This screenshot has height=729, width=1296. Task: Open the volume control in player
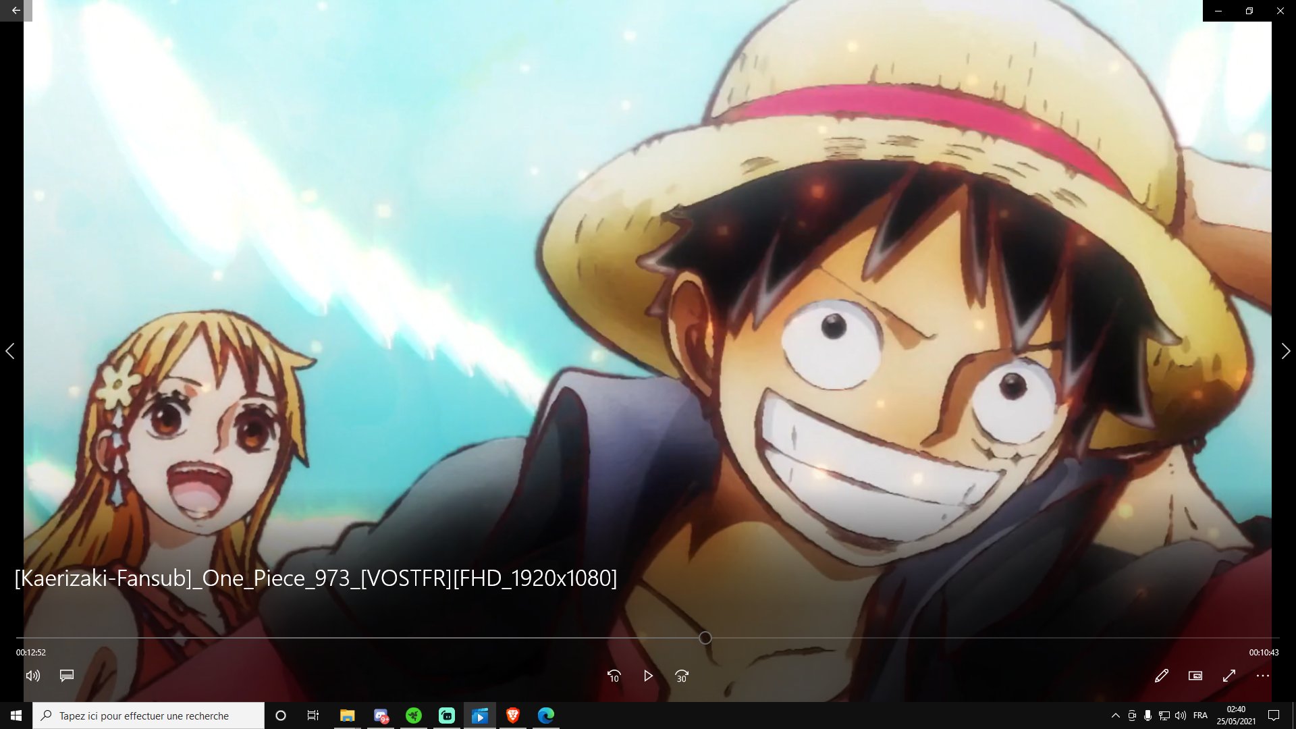pyautogui.click(x=33, y=676)
